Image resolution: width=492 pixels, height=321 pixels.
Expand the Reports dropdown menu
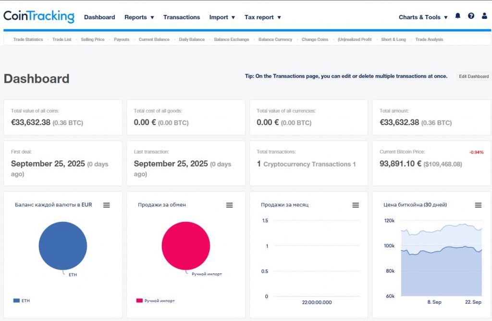point(139,17)
